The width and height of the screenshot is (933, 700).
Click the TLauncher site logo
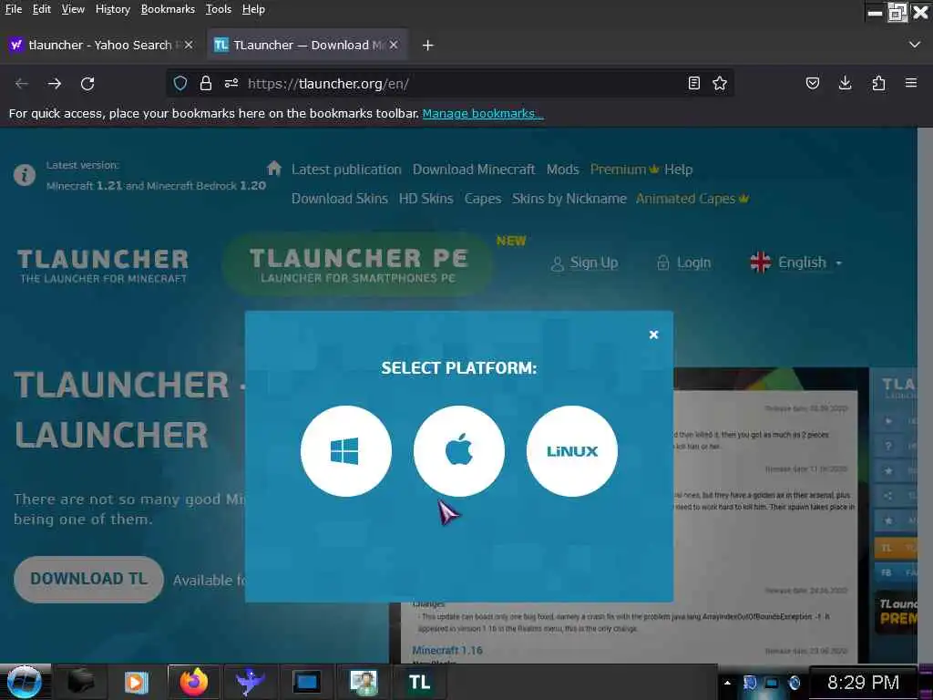[103, 266]
